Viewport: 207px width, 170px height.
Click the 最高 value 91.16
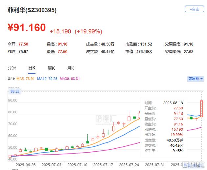[x=62, y=44]
